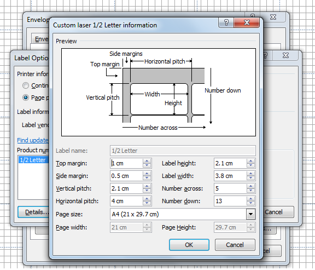Decrease Label height with down arrow
The image size is (315, 270).
250,165
